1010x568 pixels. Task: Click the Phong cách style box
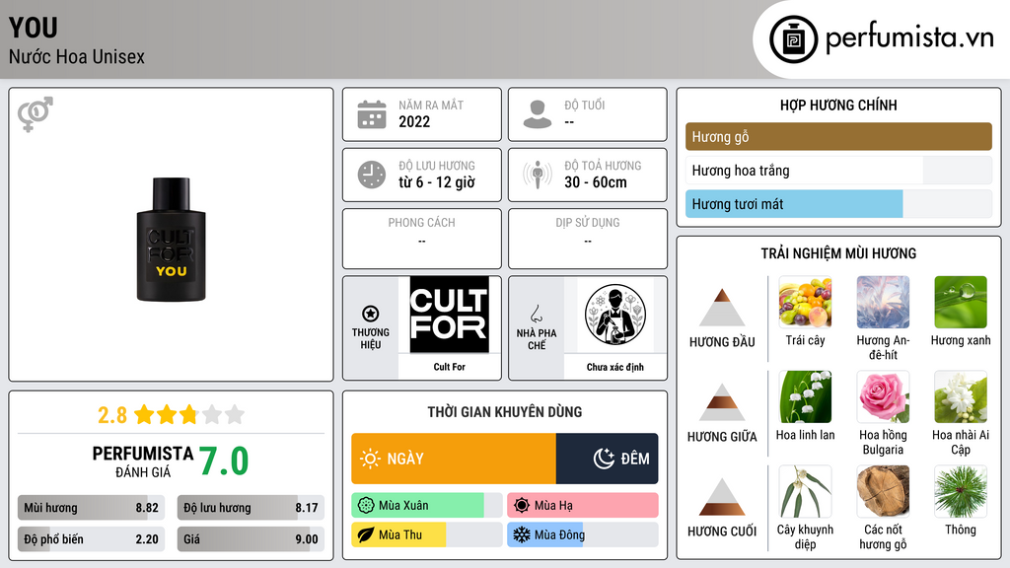coord(422,239)
